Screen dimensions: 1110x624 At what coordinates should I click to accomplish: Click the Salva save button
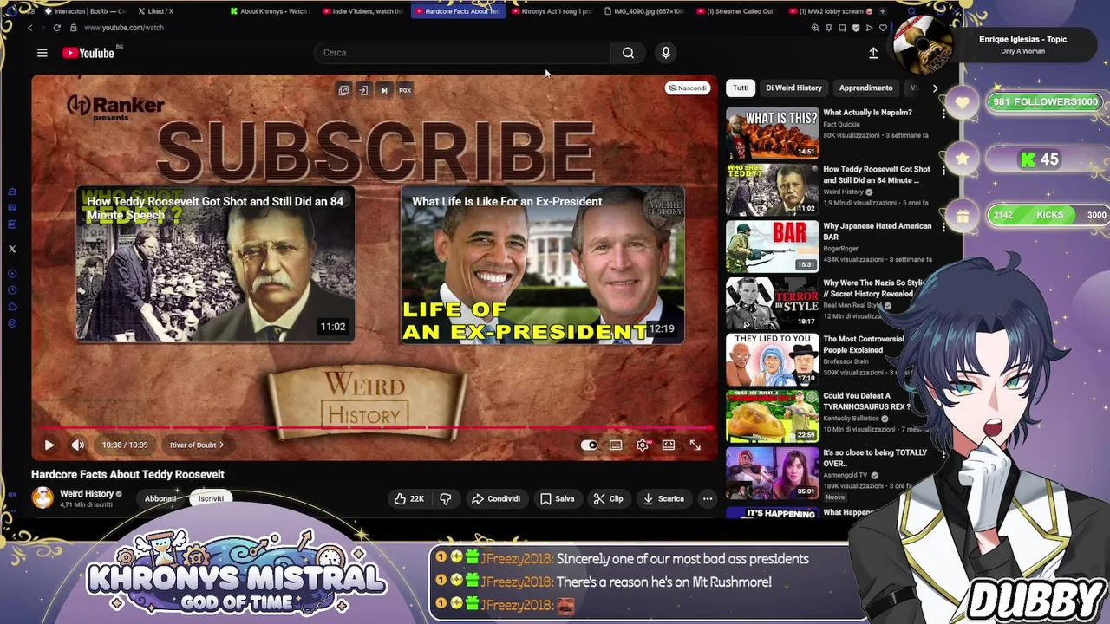tap(557, 499)
